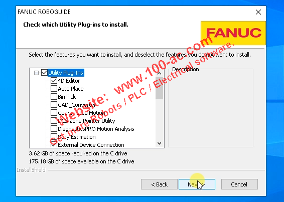
Task: Check the DCS Zone Pointer Utility box
Action: [54, 121]
